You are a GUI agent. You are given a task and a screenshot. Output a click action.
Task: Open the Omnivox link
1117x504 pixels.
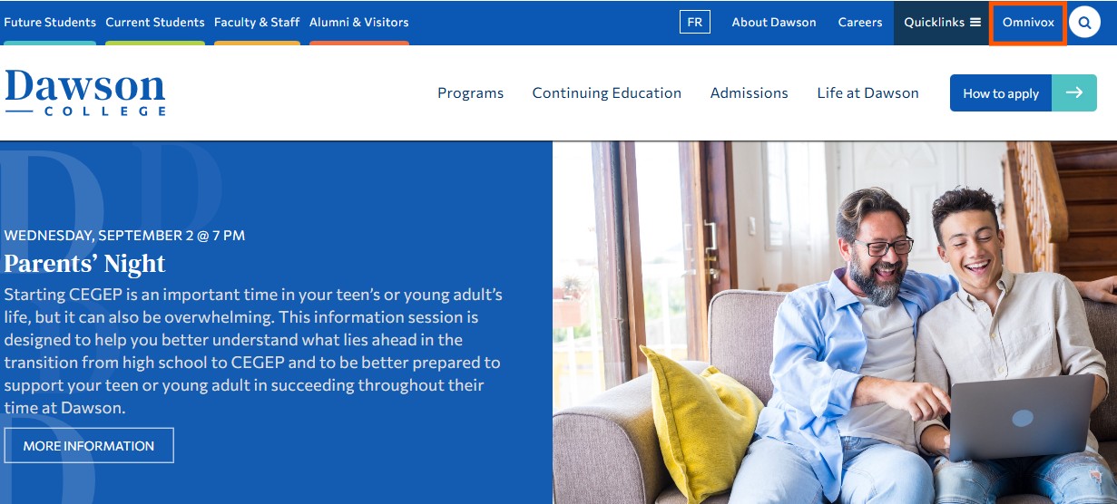pyautogui.click(x=1028, y=22)
